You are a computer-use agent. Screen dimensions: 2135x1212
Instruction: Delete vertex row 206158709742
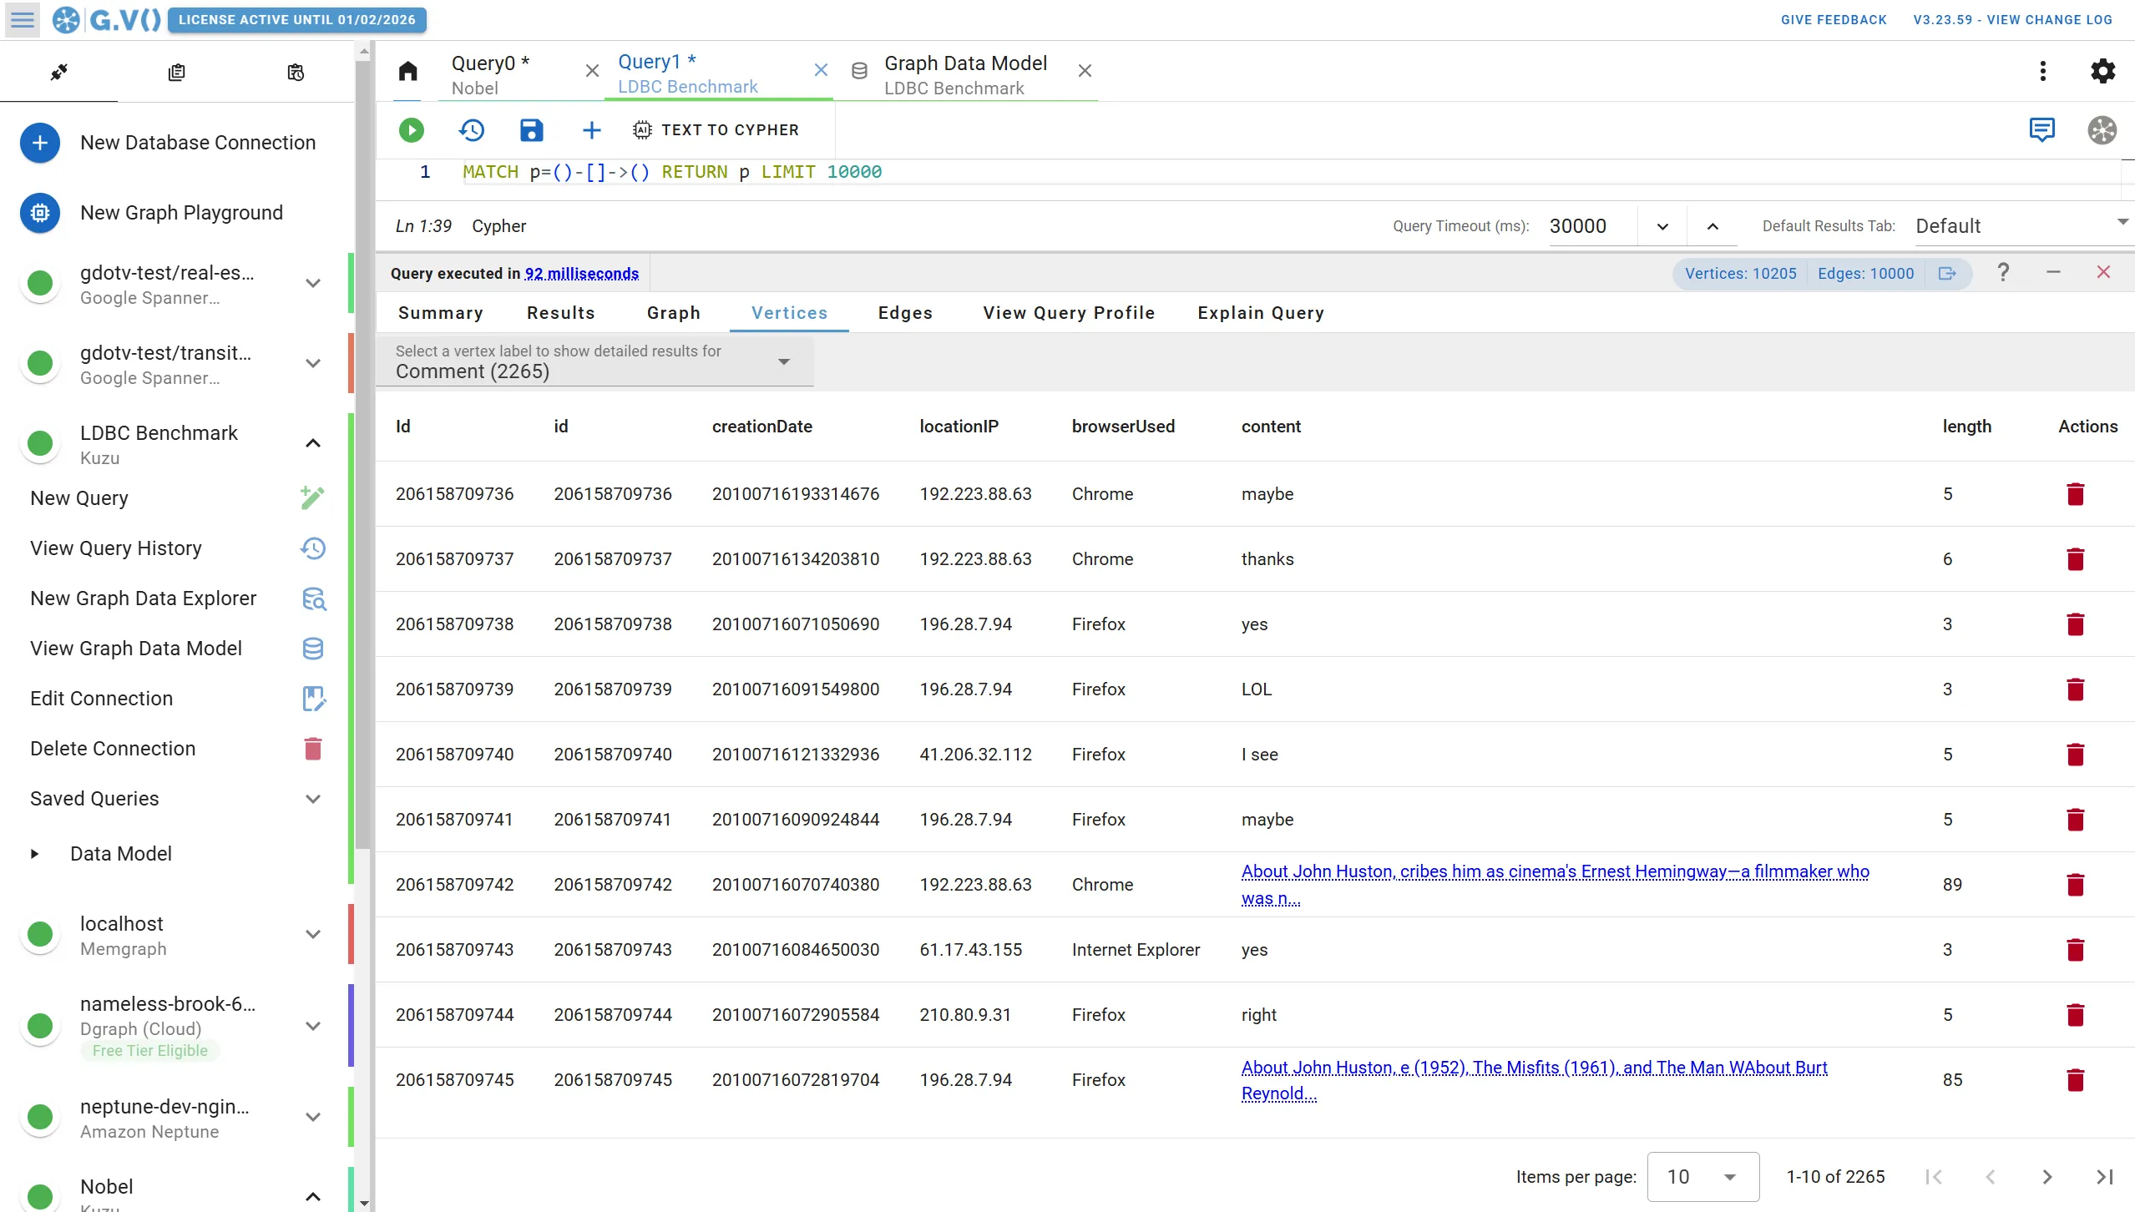tap(2076, 885)
